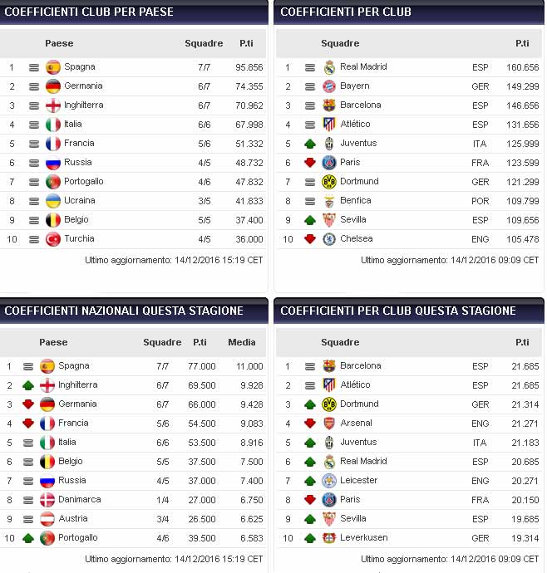Click the Dortmund link in Coefficienti per Club

pos(359,182)
